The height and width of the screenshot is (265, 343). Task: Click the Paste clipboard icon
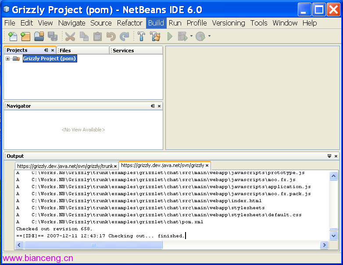pos(97,36)
